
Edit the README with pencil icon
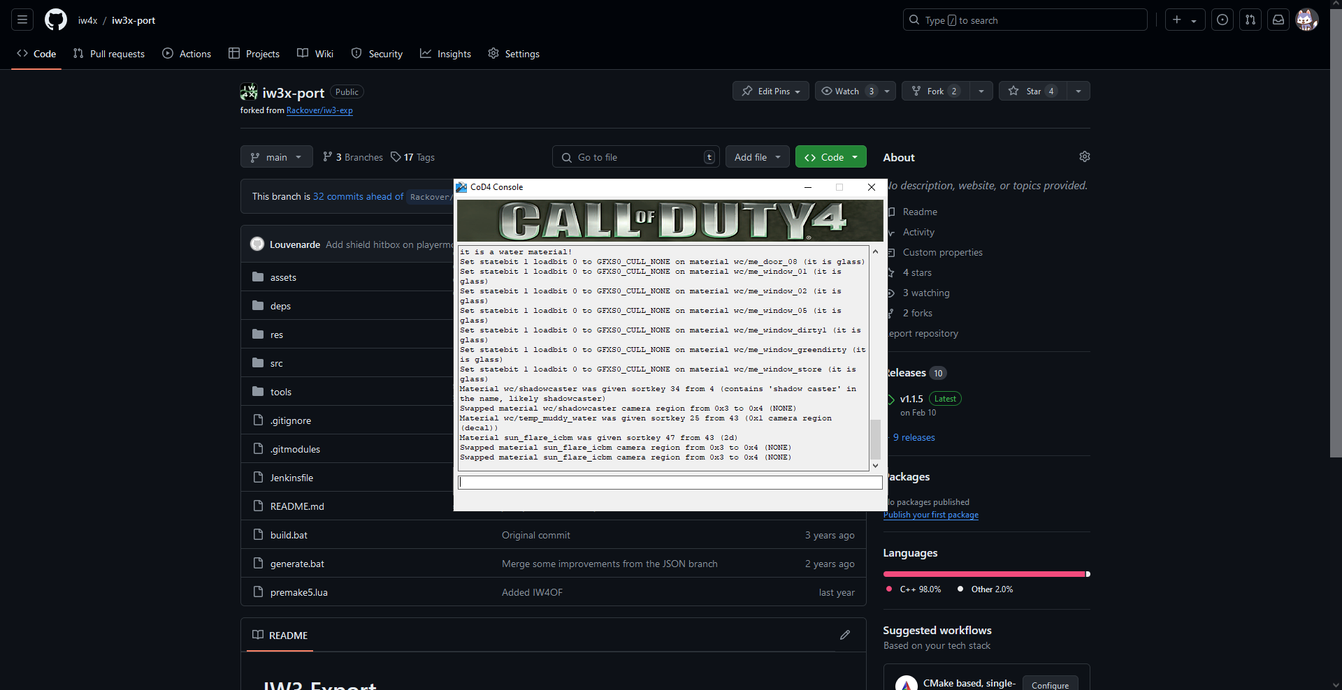(845, 635)
